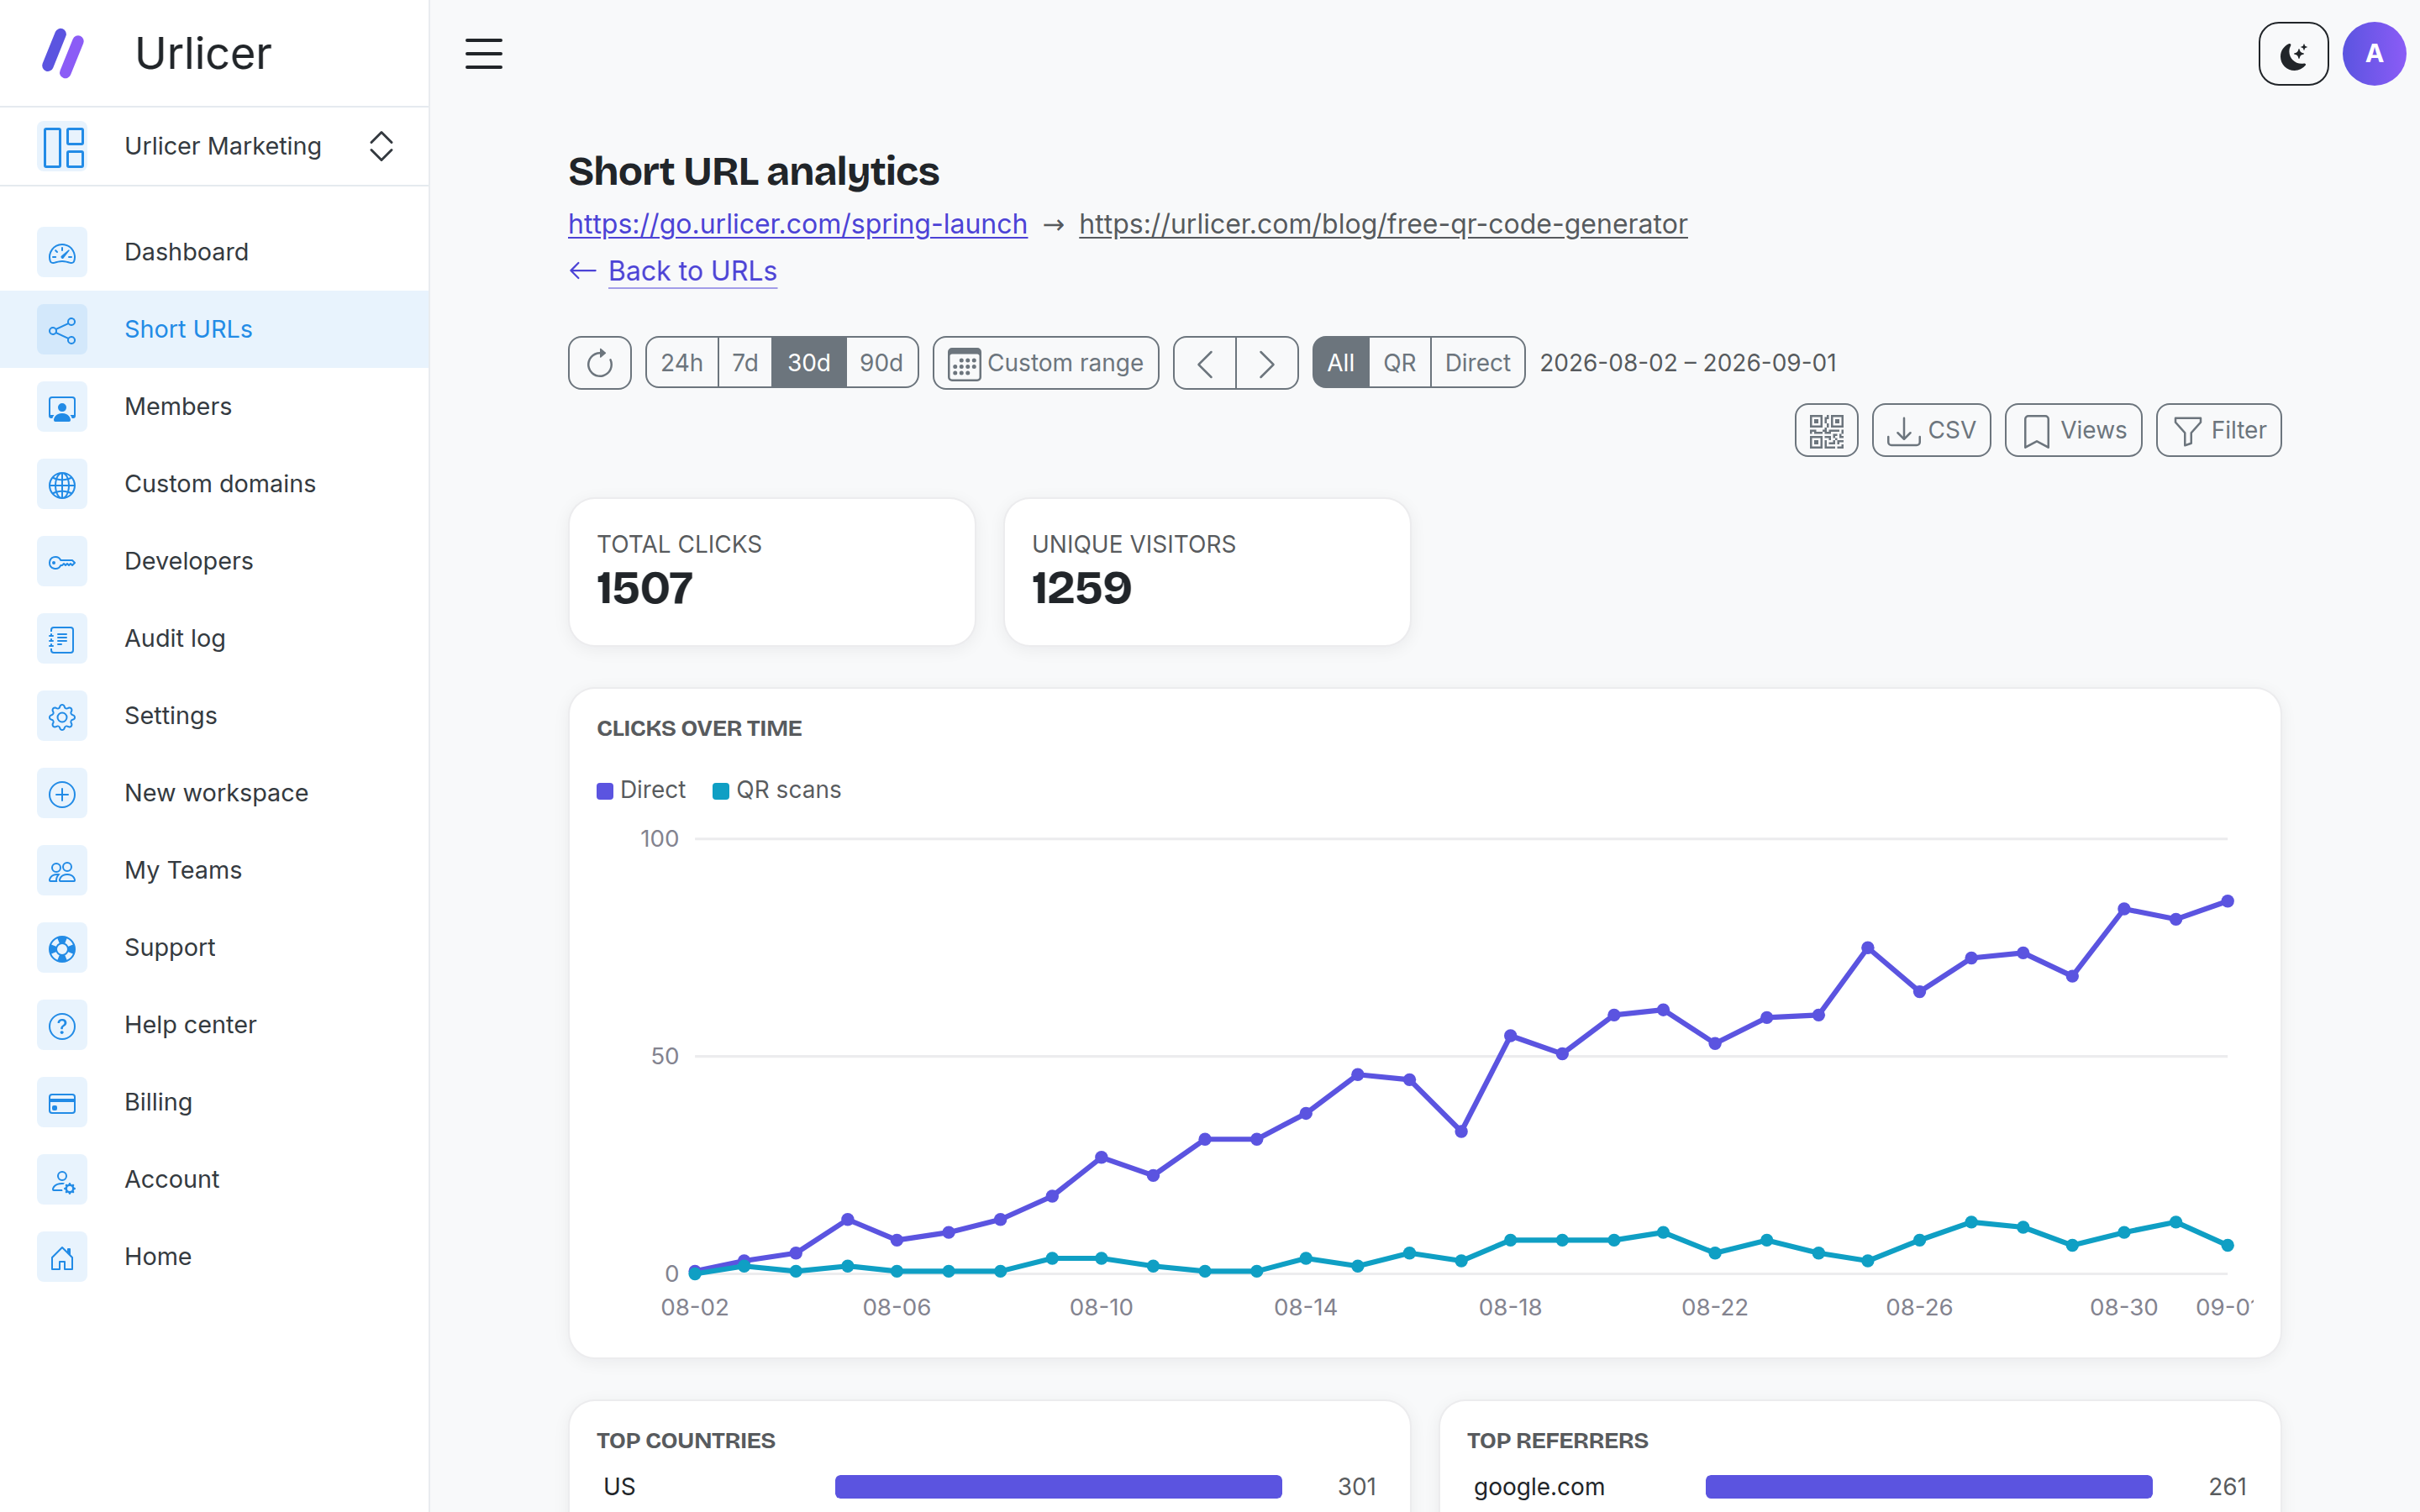Toggle dark mode moon button
Viewport: 2420px width, 1512px height.
click(x=2293, y=54)
